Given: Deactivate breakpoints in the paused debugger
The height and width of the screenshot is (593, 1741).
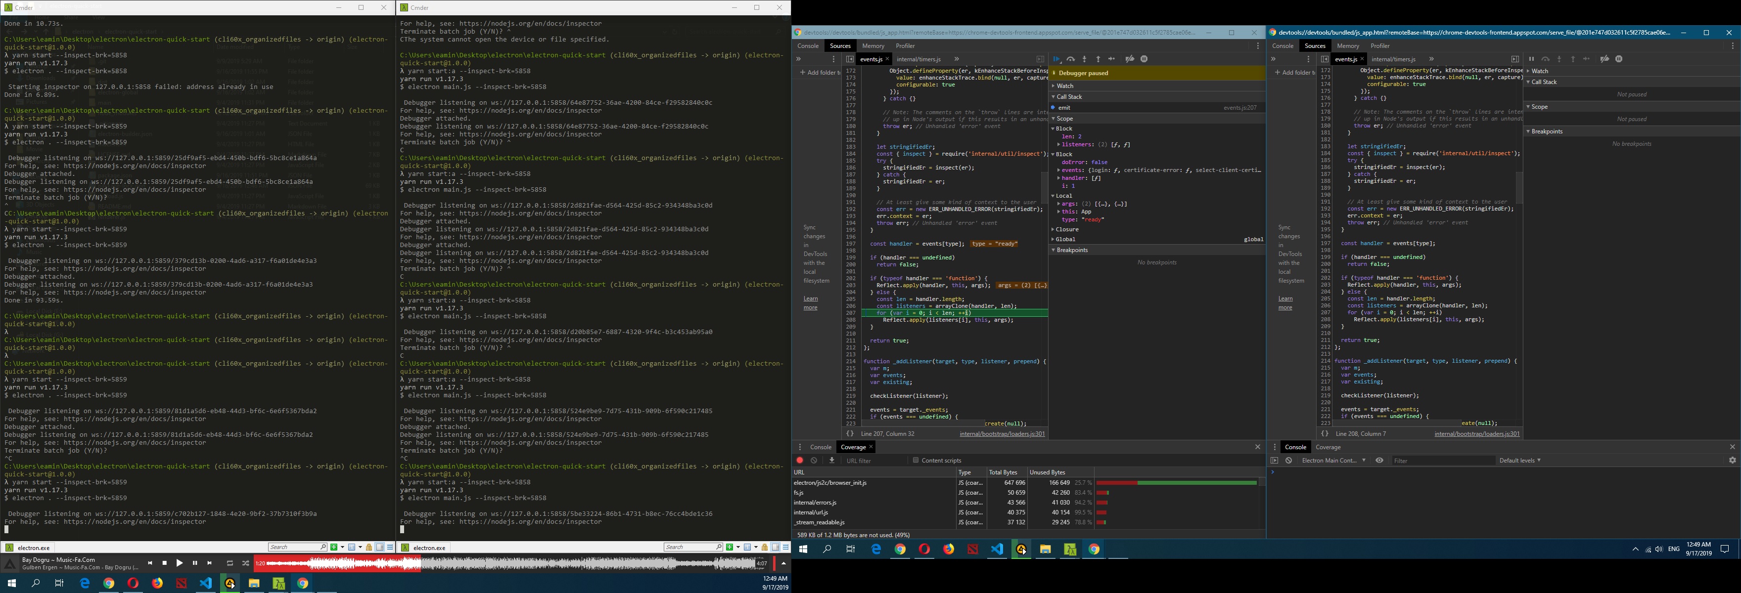Looking at the screenshot, I should coord(1129,59).
